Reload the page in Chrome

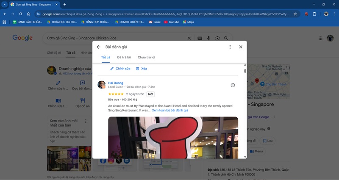pos(20,14)
